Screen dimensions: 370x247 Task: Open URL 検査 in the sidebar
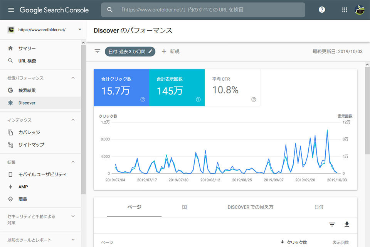pyautogui.click(x=40, y=61)
